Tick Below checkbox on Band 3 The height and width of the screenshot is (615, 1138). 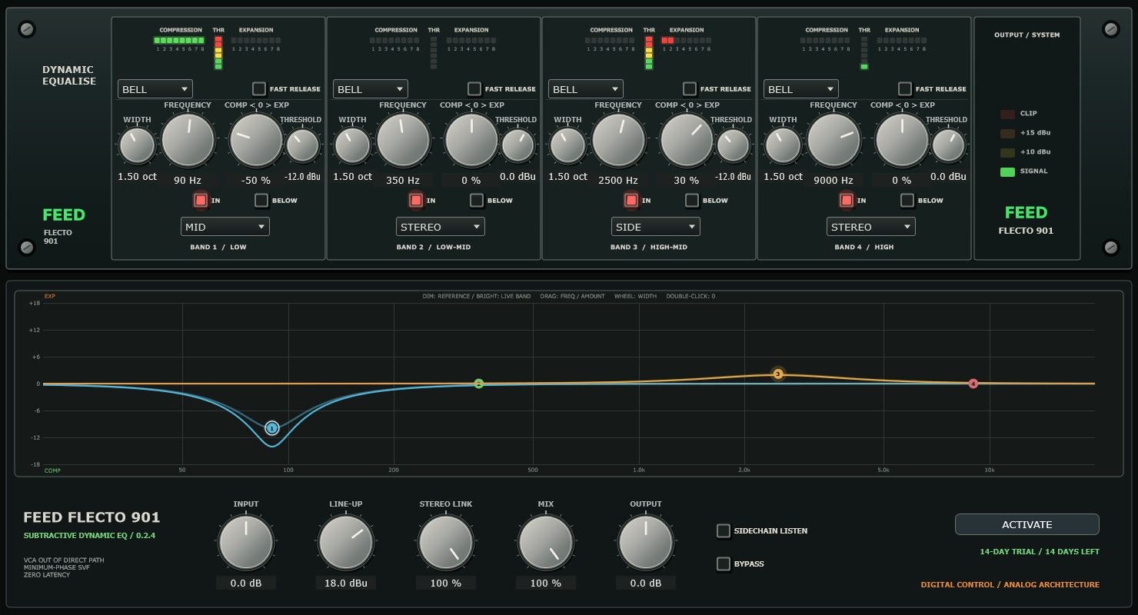tap(692, 200)
